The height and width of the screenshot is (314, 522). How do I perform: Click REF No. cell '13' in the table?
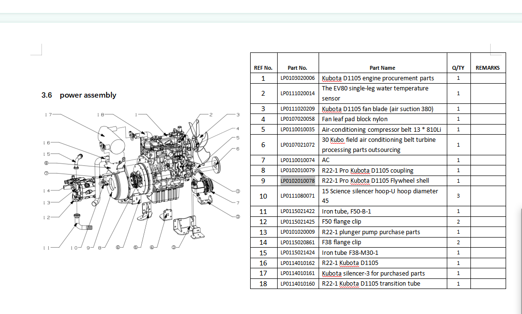[263, 232]
